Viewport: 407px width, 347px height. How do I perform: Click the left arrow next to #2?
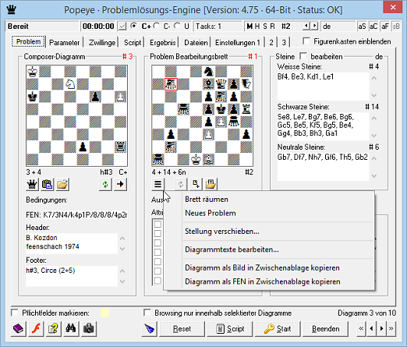[306, 26]
